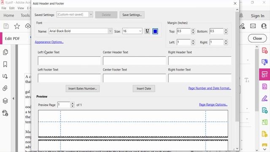Open the Page Range Options link
Image resolution: width=270 pixels, height=152 pixels.
(213, 105)
